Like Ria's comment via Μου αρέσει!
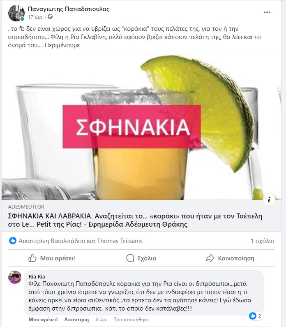 [x=43, y=320]
